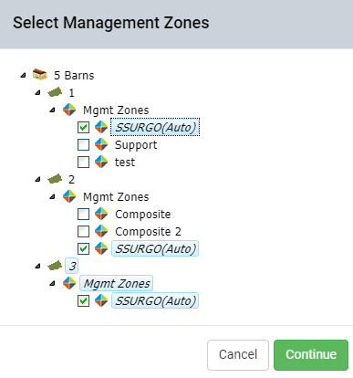
Task: Click the zone icon beside test
Action: point(101,162)
